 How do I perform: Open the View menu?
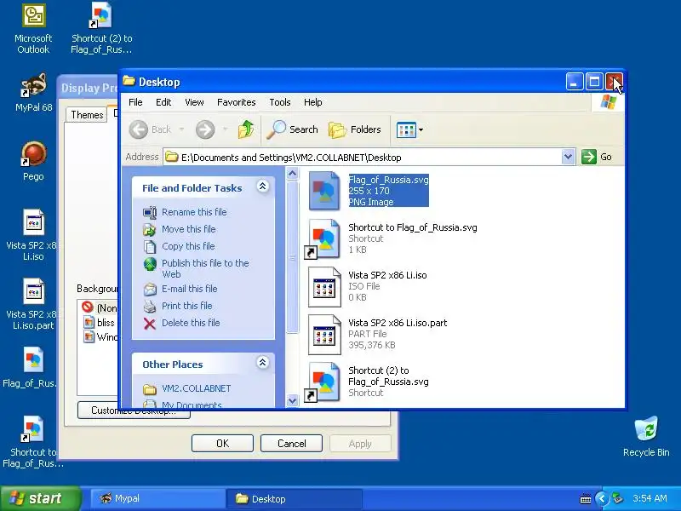[x=194, y=102]
